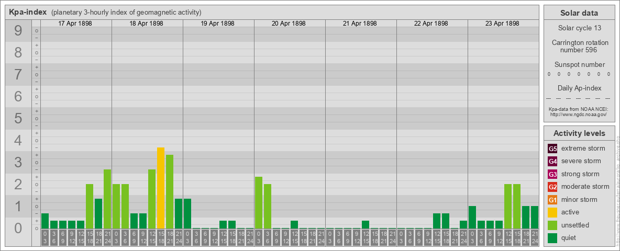Click the 'Daily Ap-index' label

point(579,88)
